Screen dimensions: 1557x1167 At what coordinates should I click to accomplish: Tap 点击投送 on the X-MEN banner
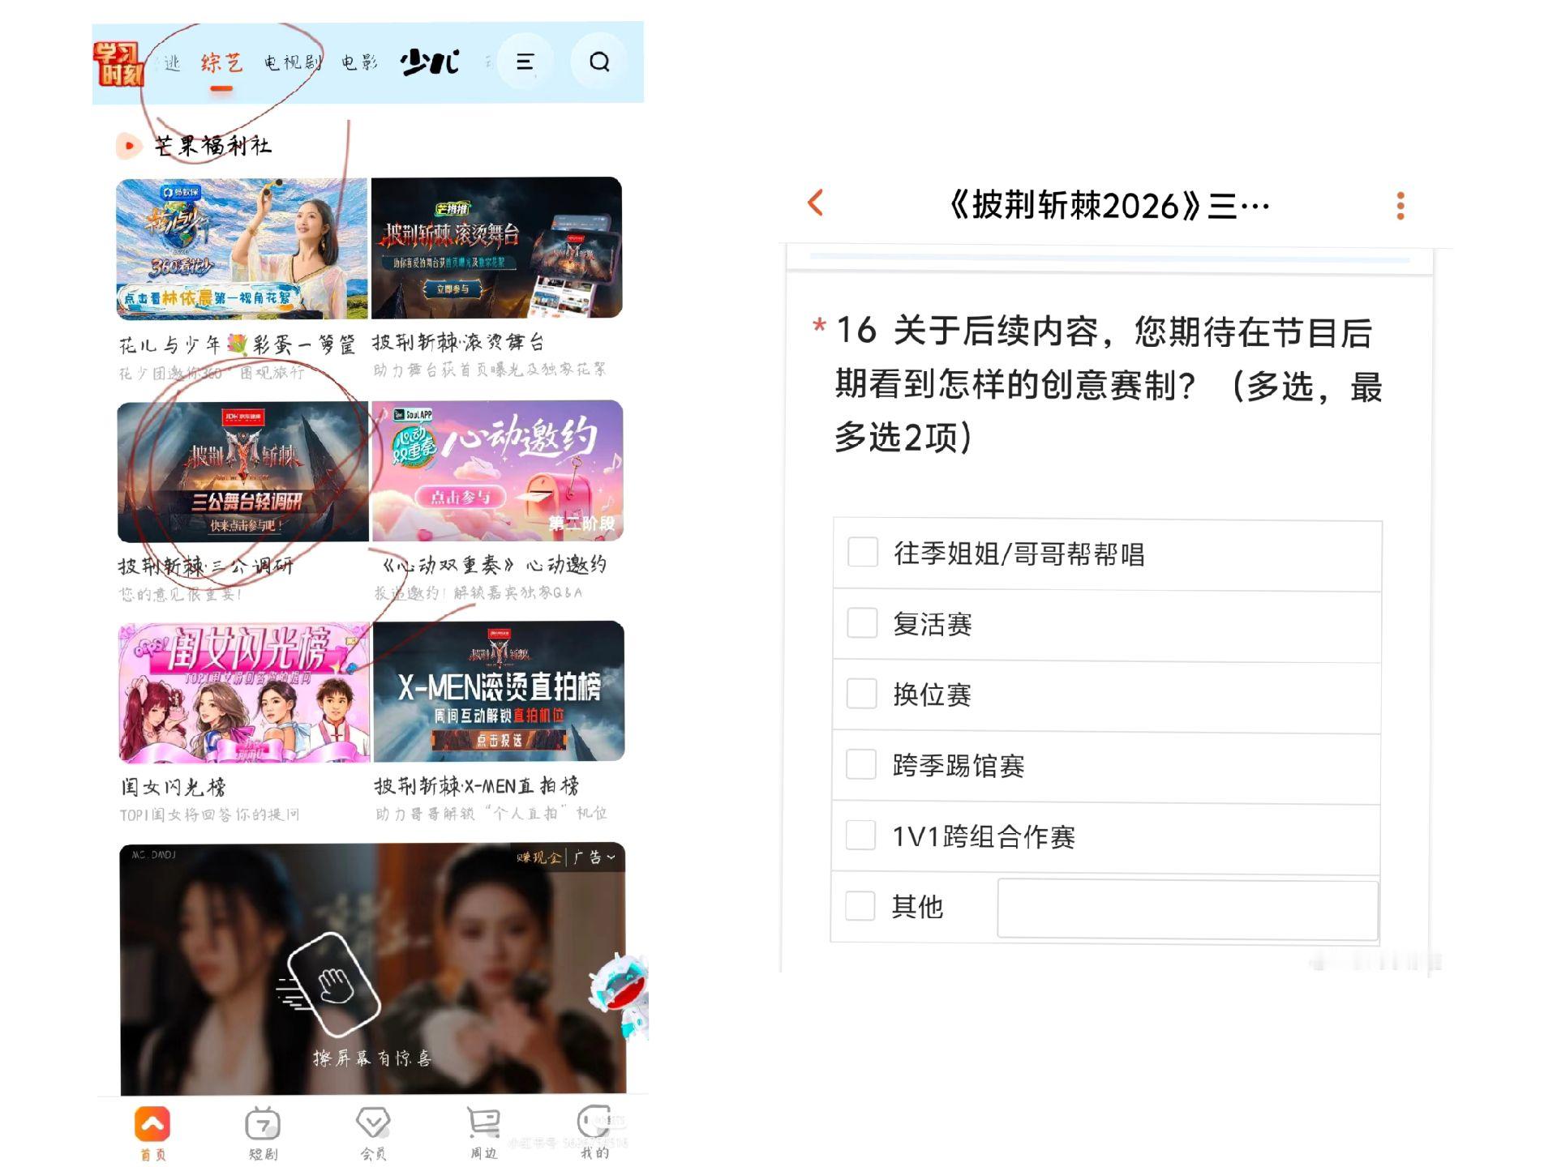tap(499, 740)
